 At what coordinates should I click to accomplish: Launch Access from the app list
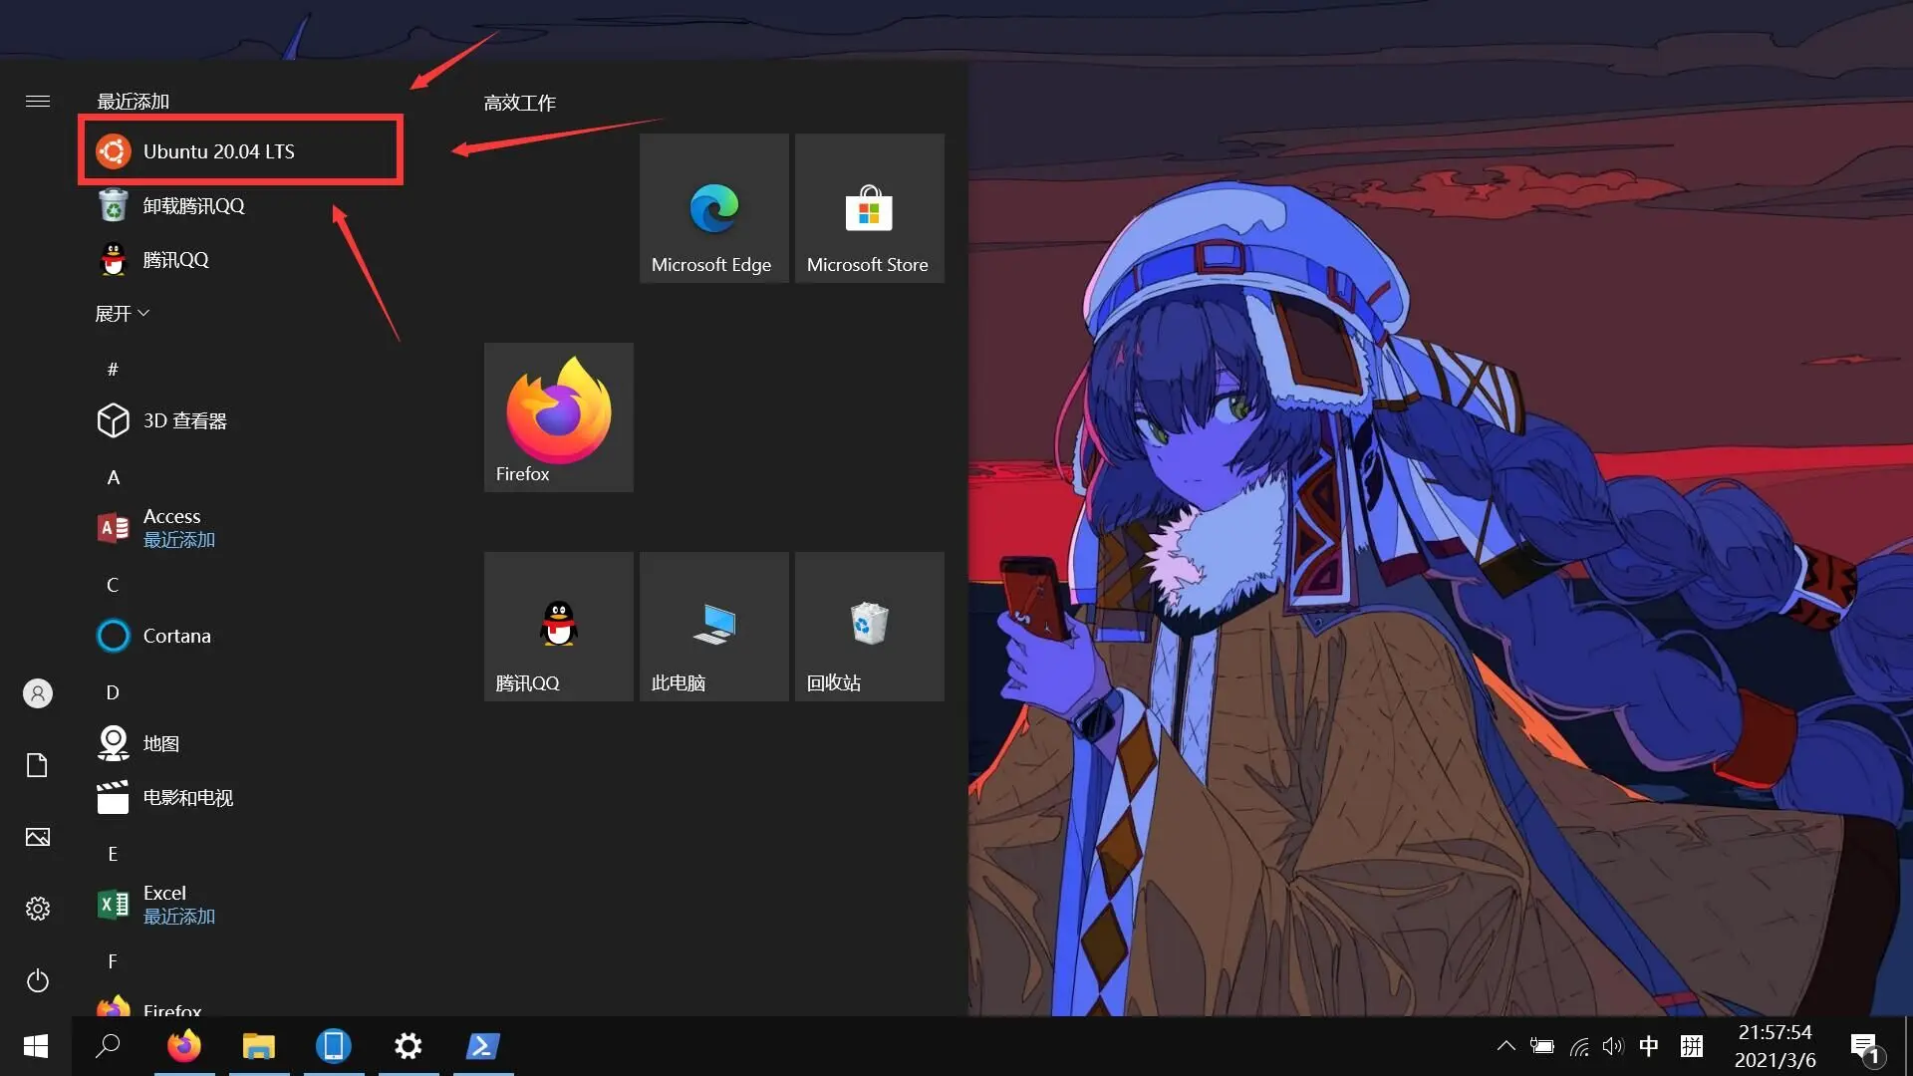click(x=240, y=528)
